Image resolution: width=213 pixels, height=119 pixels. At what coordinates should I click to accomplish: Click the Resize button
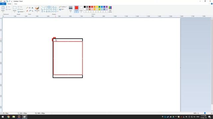pyautogui.click(x=20, y=9)
